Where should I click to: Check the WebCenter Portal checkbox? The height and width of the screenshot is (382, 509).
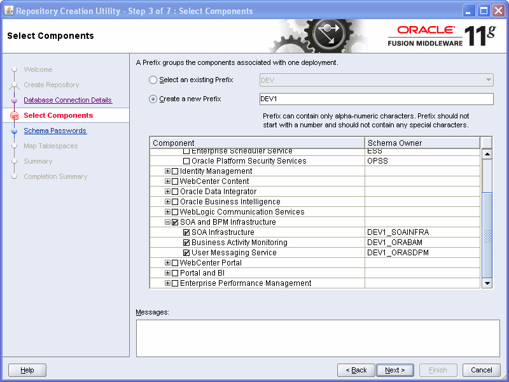point(175,263)
